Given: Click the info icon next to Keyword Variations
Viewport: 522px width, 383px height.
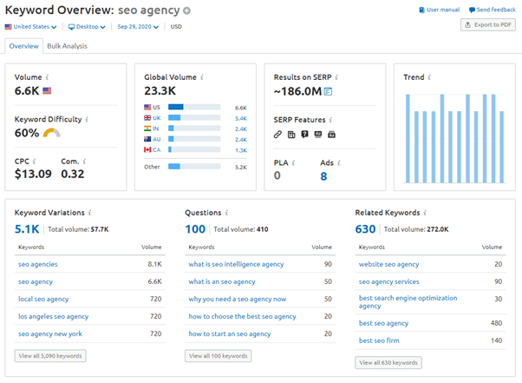Looking at the screenshot, I should [x=88, y=212].
